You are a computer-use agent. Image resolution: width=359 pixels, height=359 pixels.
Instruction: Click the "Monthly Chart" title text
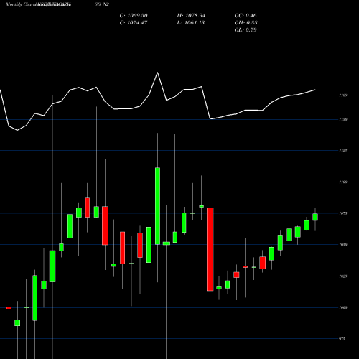tap(20, 4)
